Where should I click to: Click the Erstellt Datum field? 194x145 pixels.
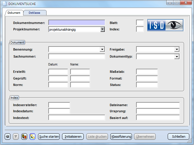click(58, 72)
